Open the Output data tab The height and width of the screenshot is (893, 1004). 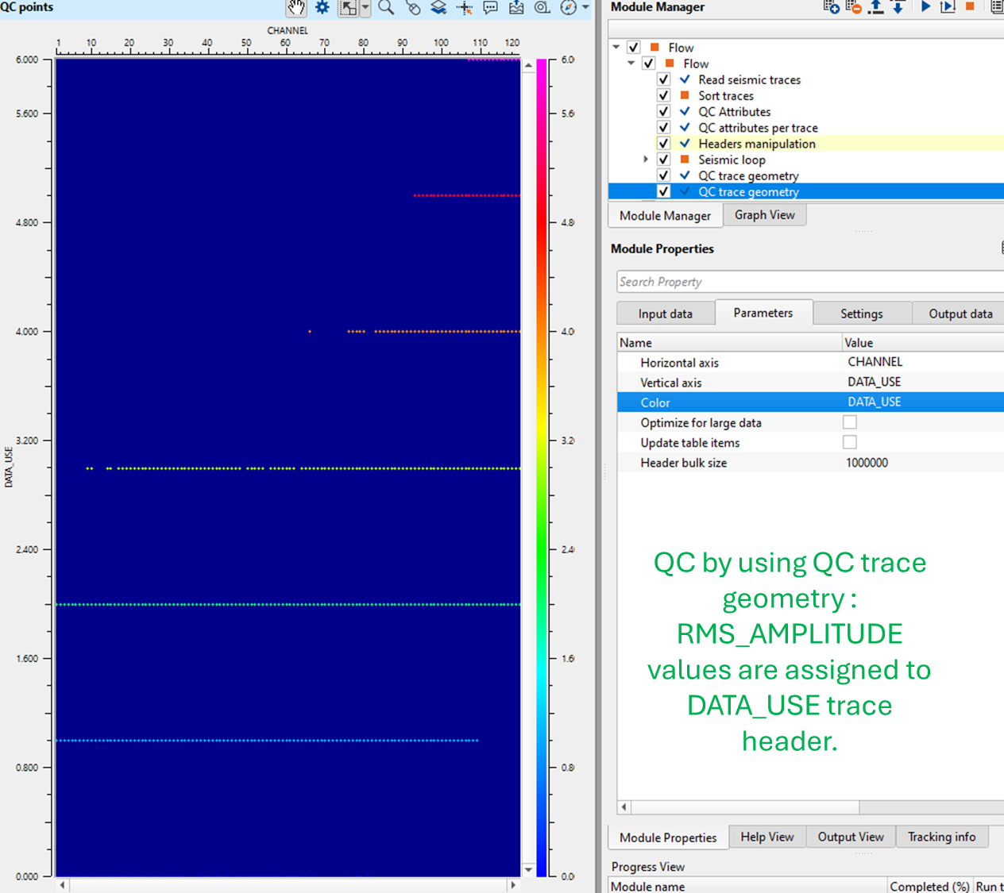pyautogui.click(x=960, y=314)
